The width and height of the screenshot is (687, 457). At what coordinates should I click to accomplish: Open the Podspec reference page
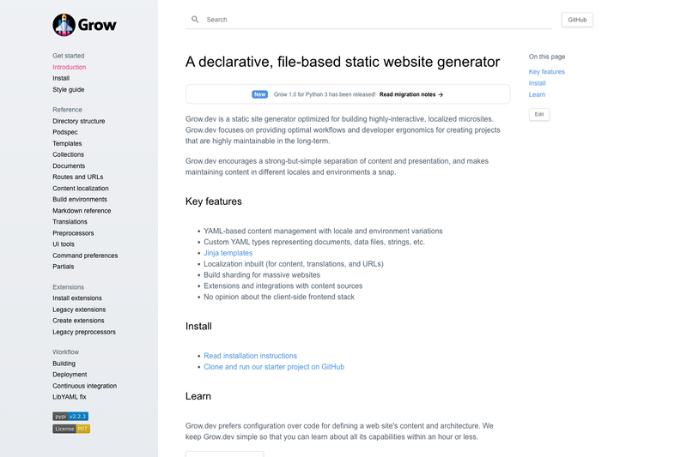pos(65,132)
